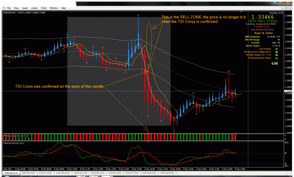The image size is (294, 177).
Task: Switch to the EURGBP_M30 chart tab
Action: (x=98, y=173)
